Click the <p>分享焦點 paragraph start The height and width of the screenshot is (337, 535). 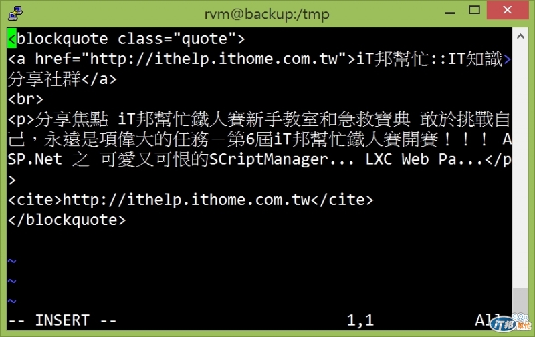pyautogui.click(x=58, y=119)
